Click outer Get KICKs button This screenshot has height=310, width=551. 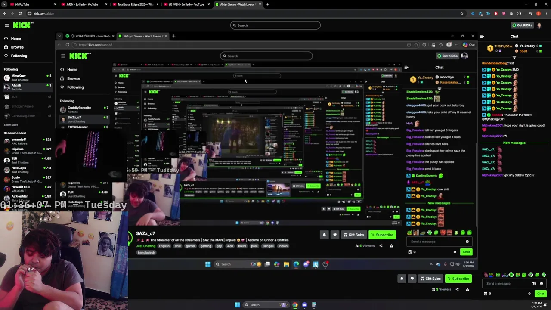(522, 25)
